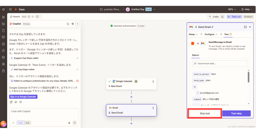Click the microphone icon in Copilot chat

click(69, 123)
